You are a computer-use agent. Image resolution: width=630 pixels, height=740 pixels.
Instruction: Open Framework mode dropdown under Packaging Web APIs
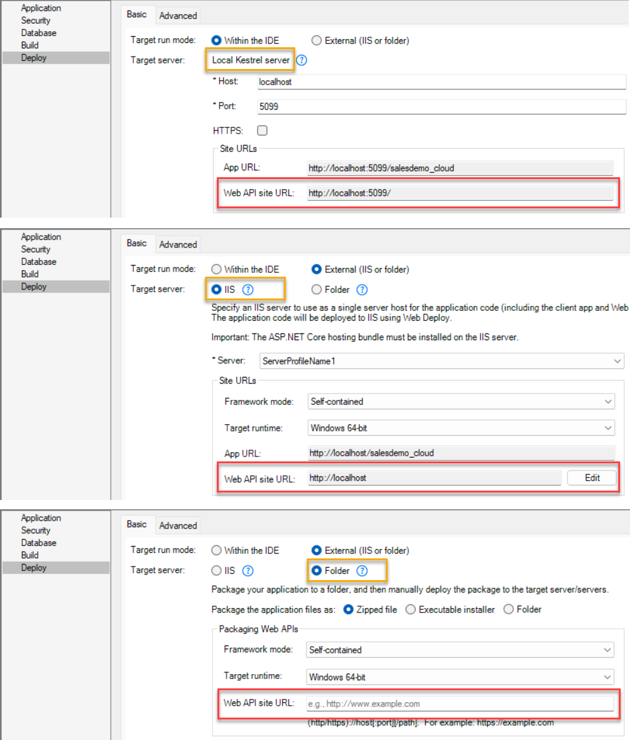coord(460,650)
